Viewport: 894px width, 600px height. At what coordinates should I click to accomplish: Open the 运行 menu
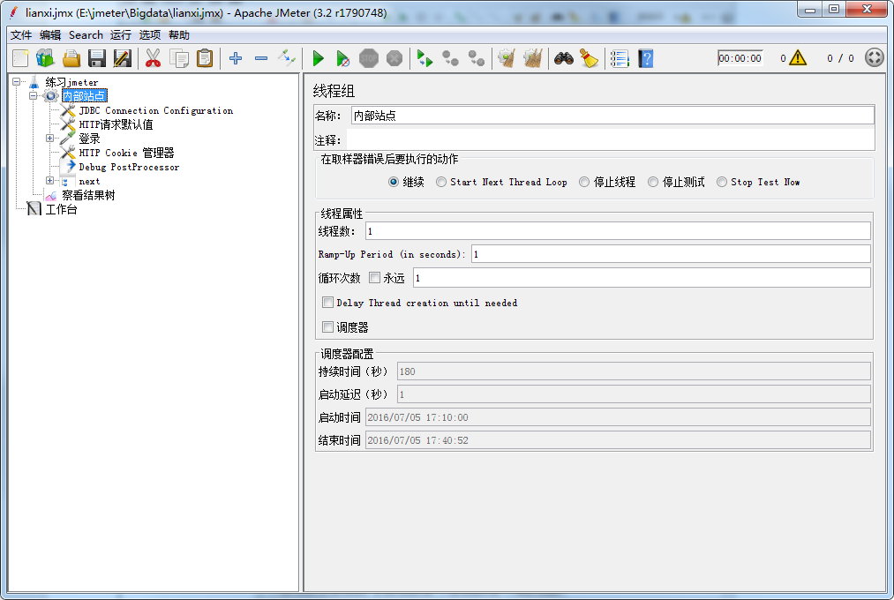(121, 34)
